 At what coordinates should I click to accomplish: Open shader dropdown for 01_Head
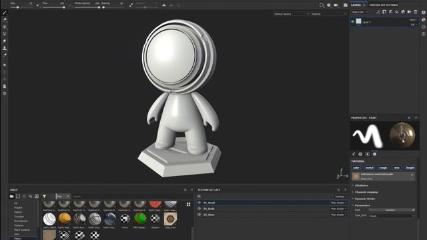pos(338,203)
